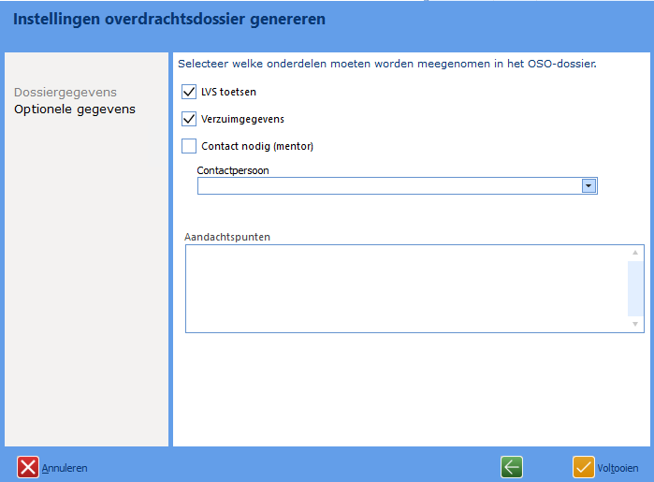
Task: Click the Aandachtspunten scroll up arrow
Action: click(x=635, y=253)
